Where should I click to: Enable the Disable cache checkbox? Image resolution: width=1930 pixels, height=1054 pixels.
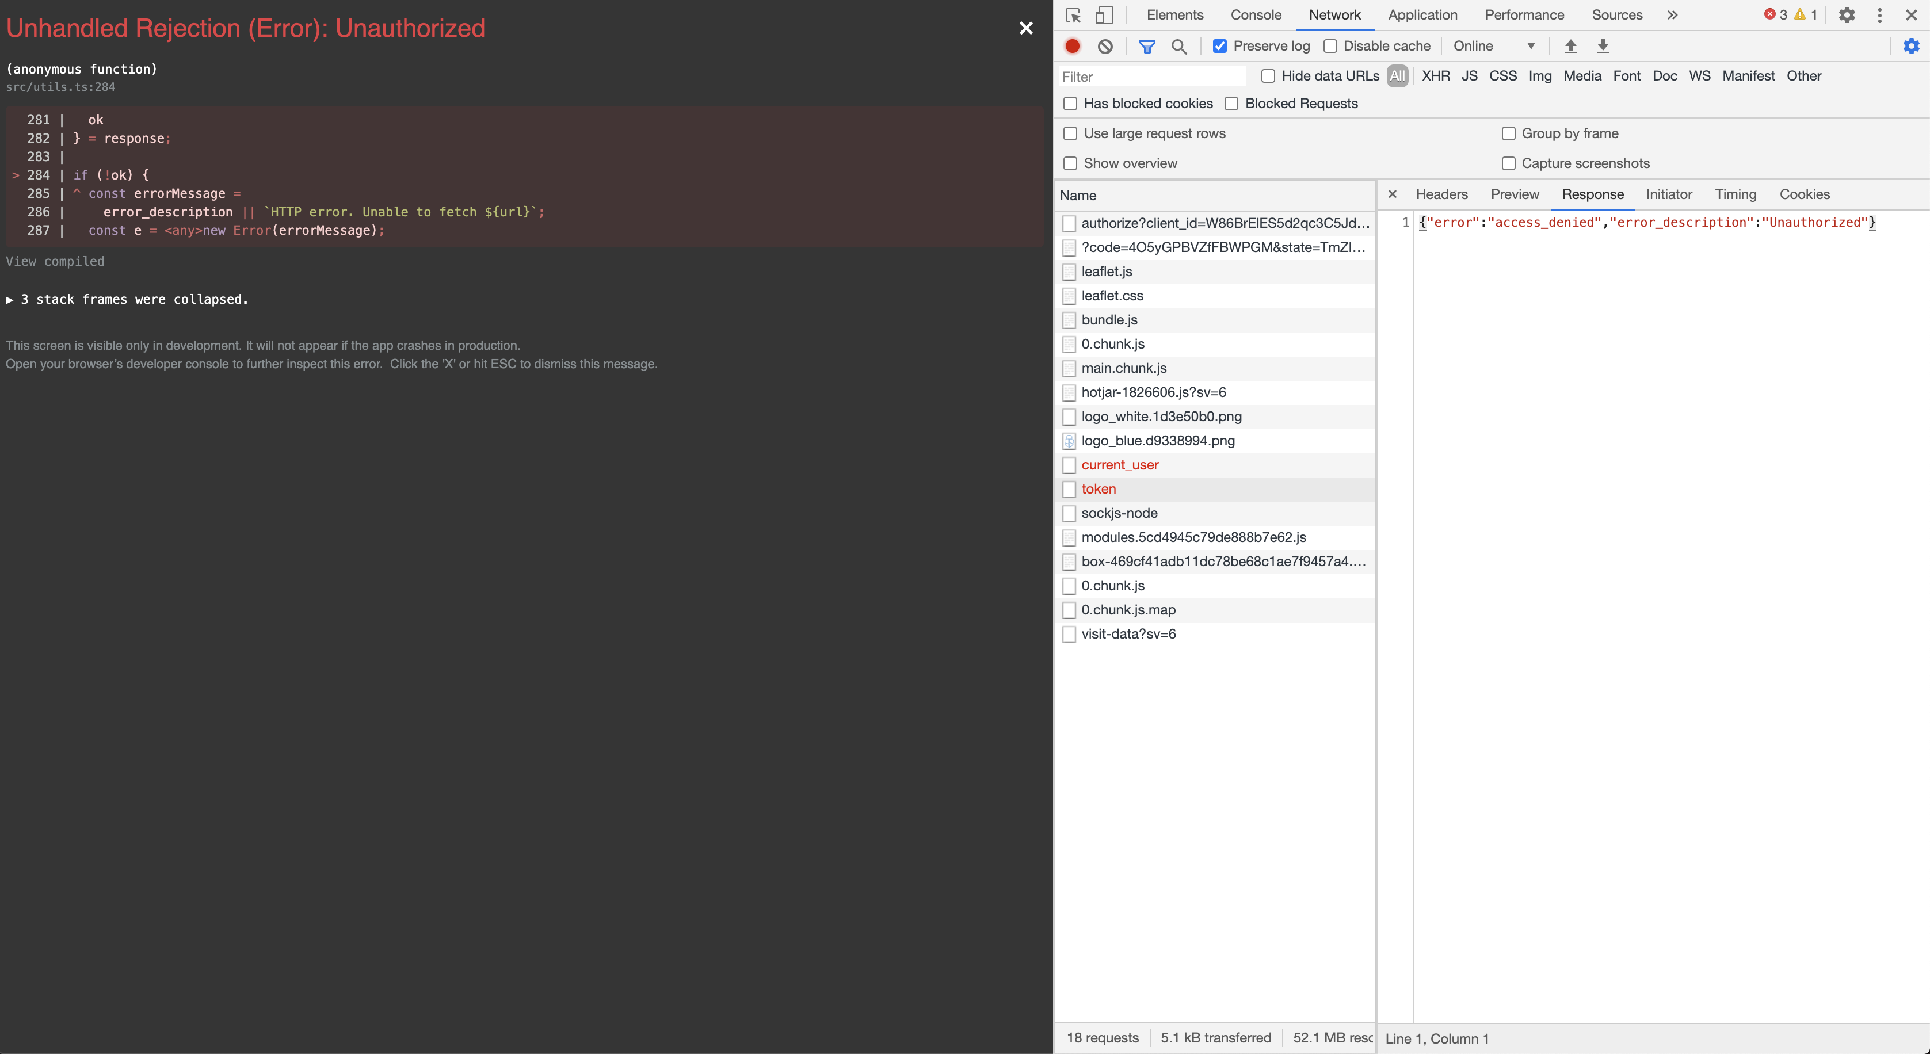tap(1330, 47)
